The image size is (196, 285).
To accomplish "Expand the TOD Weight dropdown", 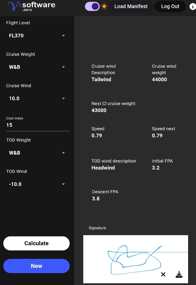I will coord(37,153).
